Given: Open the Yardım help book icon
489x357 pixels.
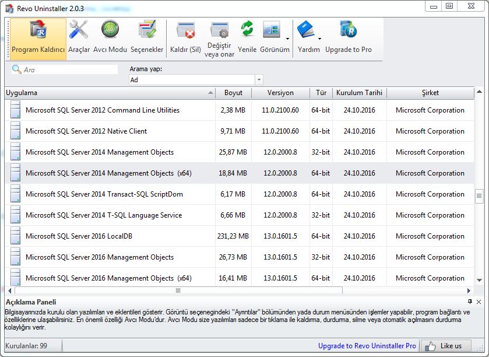Looking at the screenshot, I should (306, 29).
